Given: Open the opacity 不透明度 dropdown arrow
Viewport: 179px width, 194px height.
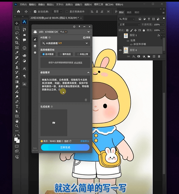Looking at the screenshot, I should [163, 25].
